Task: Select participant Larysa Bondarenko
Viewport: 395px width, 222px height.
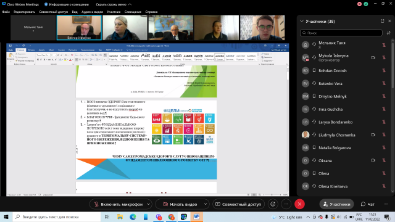Action: 344,122
